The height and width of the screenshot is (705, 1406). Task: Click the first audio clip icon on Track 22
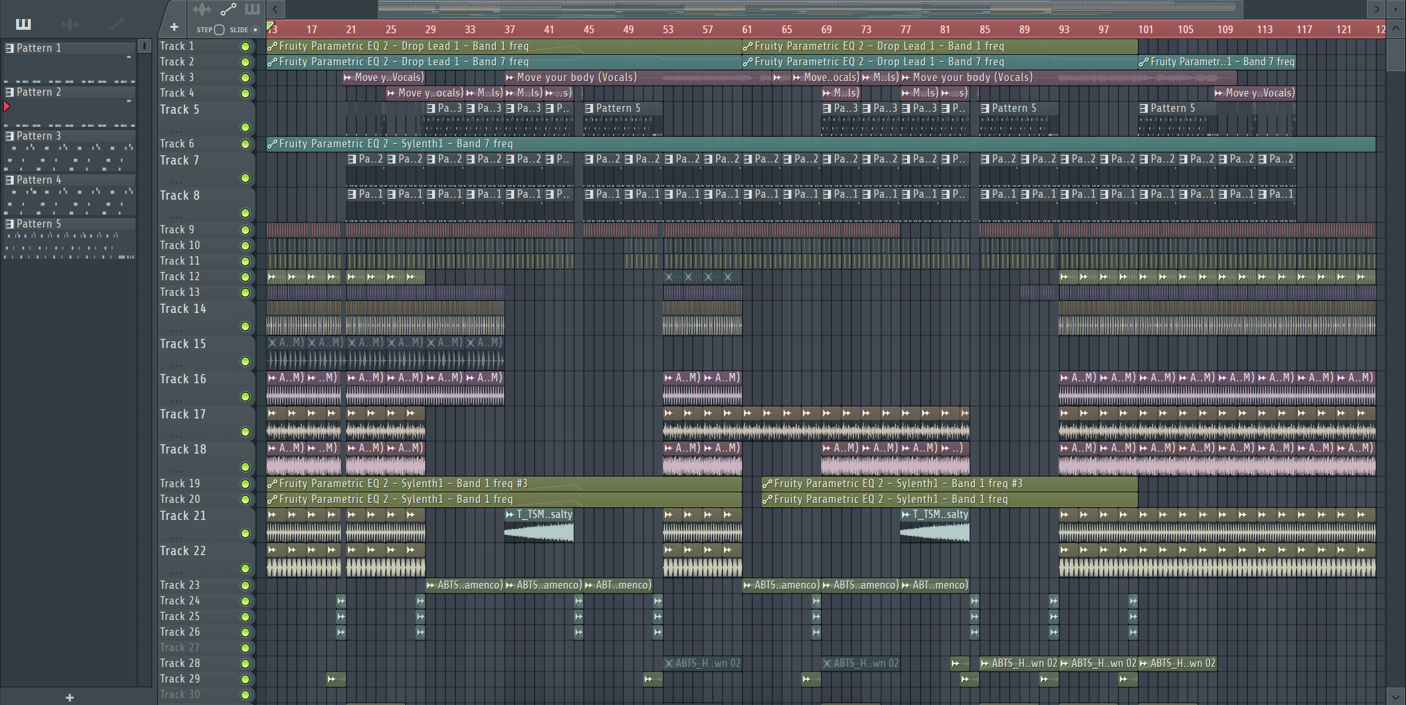[272, 550]
